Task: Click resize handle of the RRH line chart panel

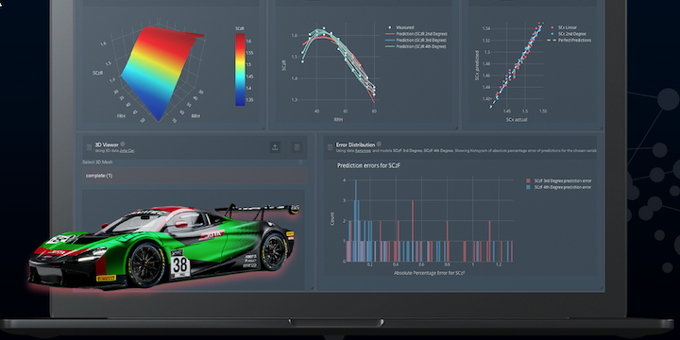Action: click(455, 127)
